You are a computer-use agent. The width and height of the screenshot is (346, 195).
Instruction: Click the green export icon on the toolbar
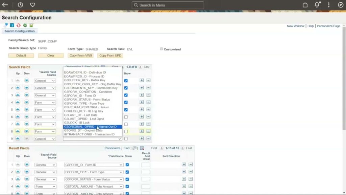pyautogui.click(x=31, y=25)
